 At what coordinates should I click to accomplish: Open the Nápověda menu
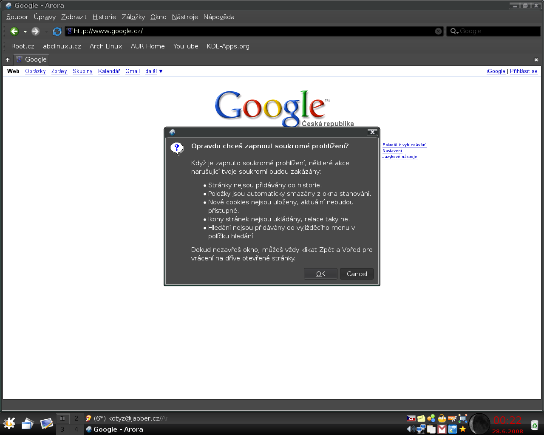219,17
